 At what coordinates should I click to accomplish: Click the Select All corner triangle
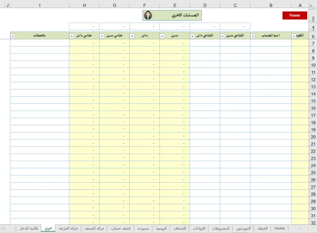click(x=312, y=5)
